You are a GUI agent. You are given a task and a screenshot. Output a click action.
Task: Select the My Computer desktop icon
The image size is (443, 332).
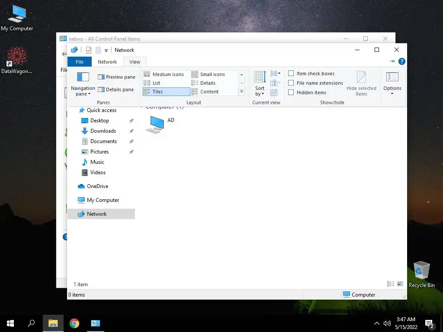[17, 17]
